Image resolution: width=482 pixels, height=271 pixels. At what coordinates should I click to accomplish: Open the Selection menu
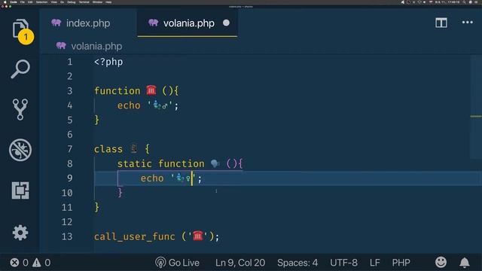click(41, 2)
